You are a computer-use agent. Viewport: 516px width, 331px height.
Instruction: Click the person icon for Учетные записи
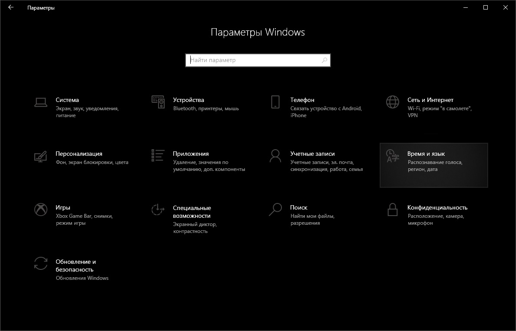click(x=275, y=156)
